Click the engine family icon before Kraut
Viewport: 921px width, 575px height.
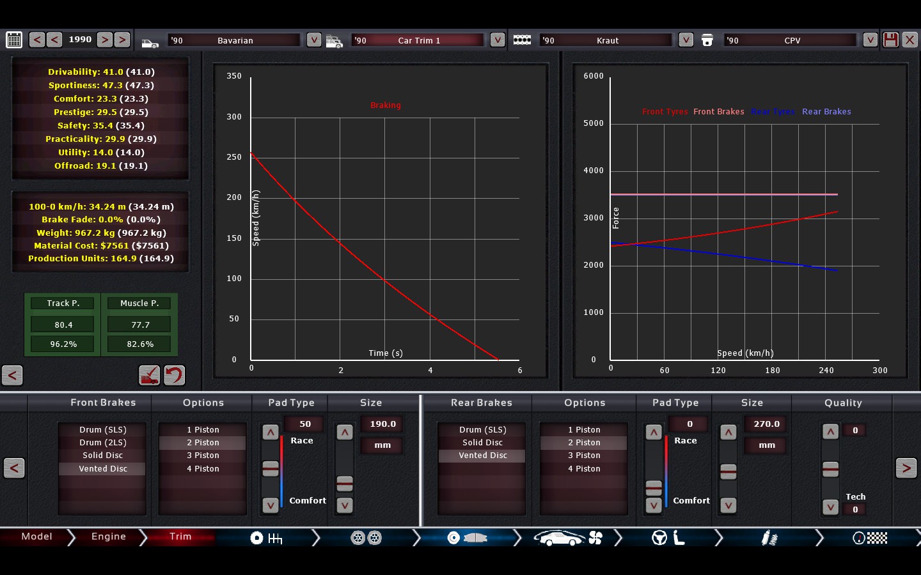(x=522, y=40)
